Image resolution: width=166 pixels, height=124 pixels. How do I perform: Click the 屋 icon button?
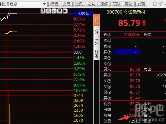coord(59,11)
